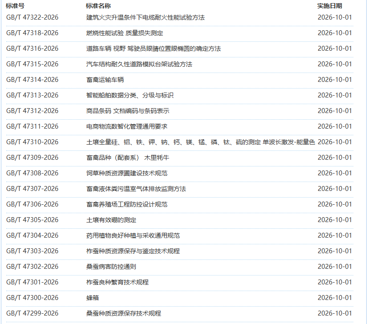368x324 pixels.
Task: Open 智能船舶数据分类、分级与标识 entry
Action: [x=130, y=95]
